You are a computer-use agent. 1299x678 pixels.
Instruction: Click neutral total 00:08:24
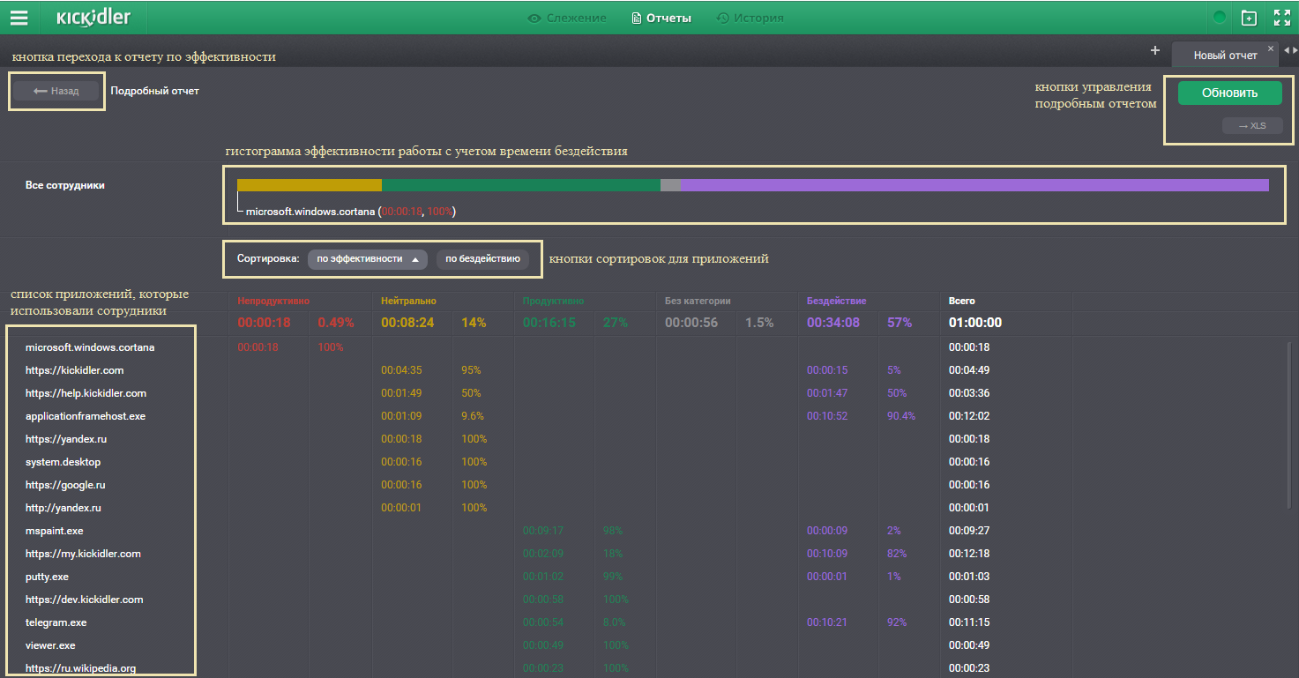[407, 323]
